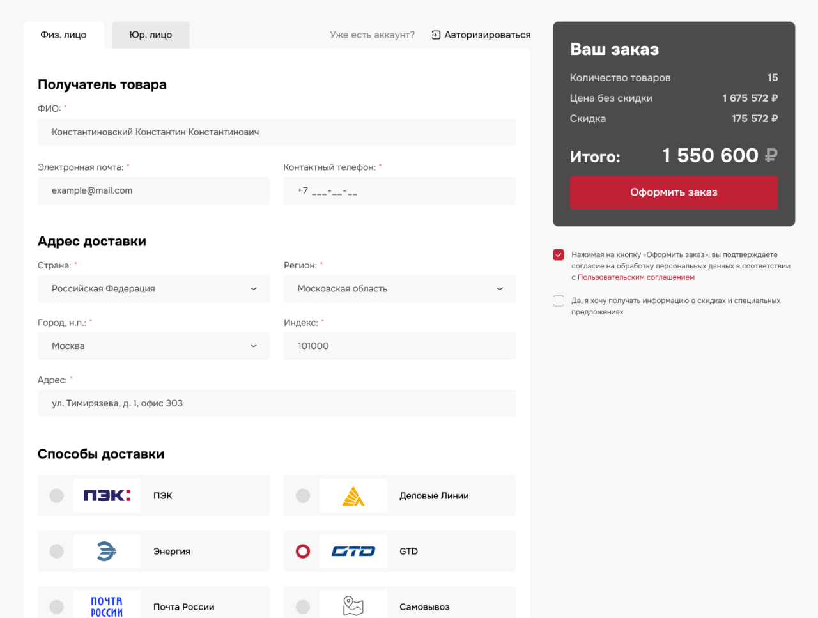The height and width of the screenshot is (618, 818).
Task: Click the Адрес доставки heading
Action: [92, 241]
